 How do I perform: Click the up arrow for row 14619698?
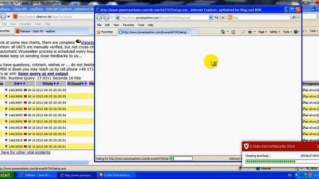point(6,96)
